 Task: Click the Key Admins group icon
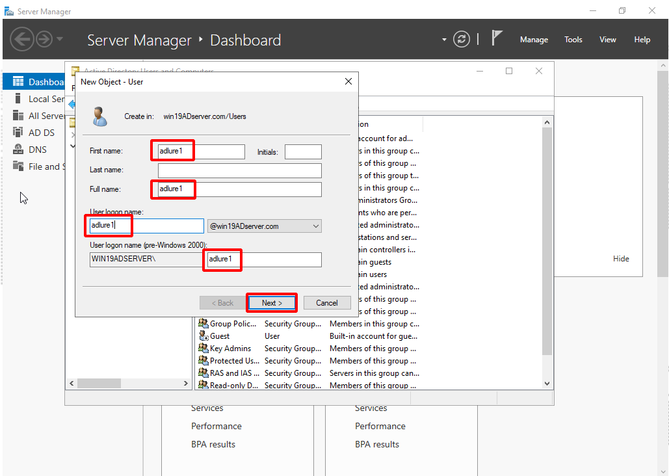point(203,349)
